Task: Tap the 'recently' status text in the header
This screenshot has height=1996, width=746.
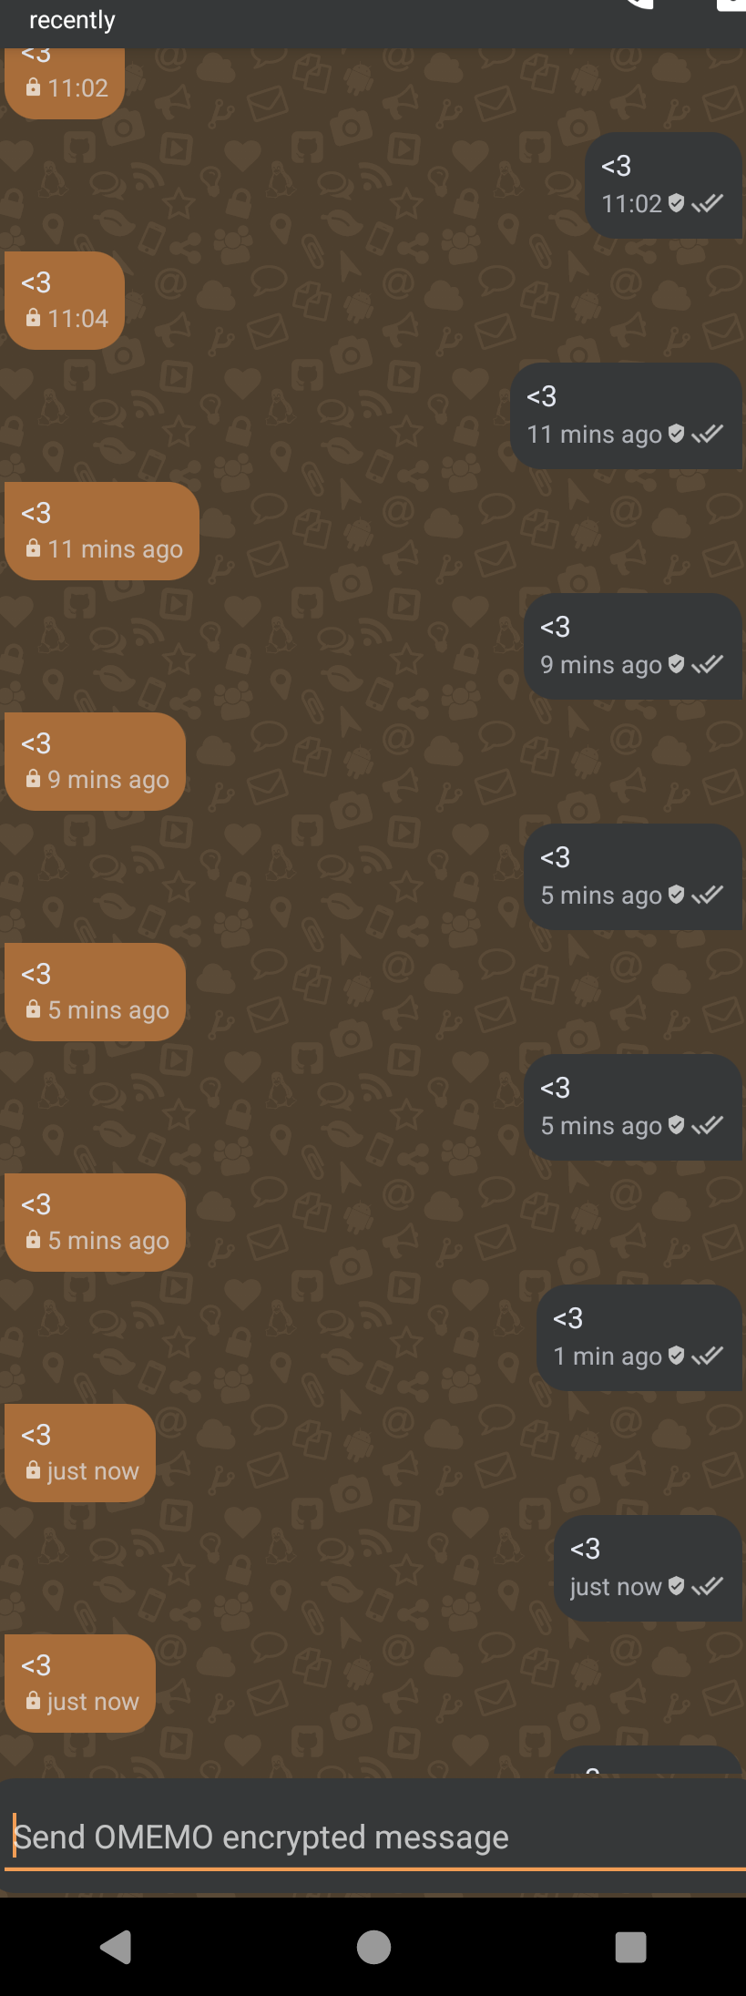Action: click(x=72, y=20)
